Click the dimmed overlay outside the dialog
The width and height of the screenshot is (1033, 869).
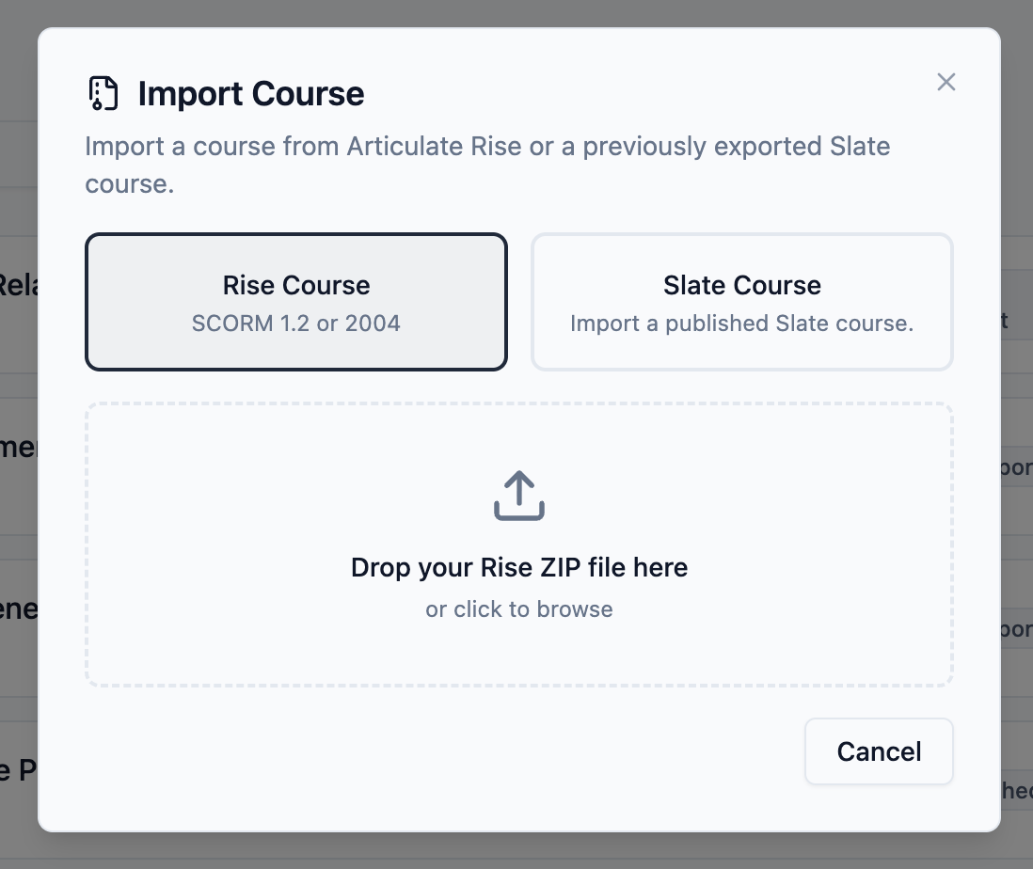[19, 433]
